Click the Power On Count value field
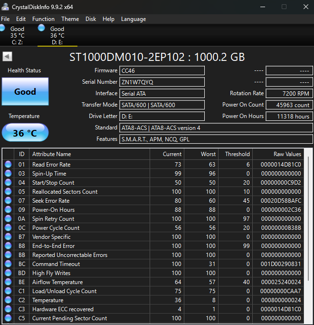The height and width of the screenshot is (325, 314). 289,105
